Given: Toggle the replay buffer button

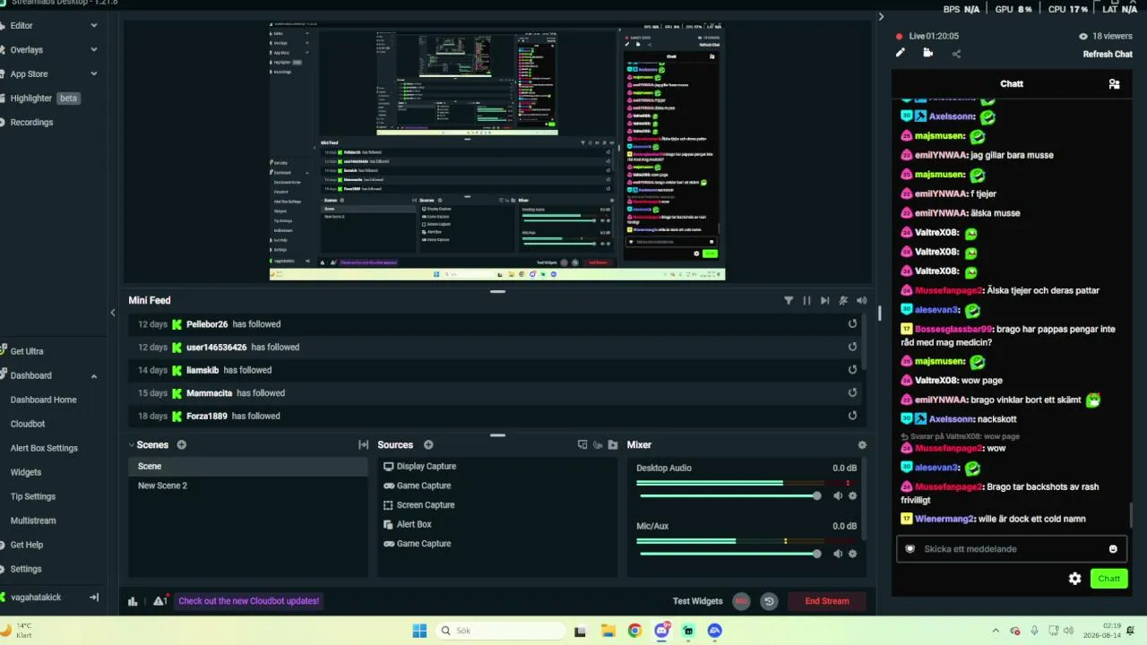Looking at the screenshot, I should click(x=769, y=601).
